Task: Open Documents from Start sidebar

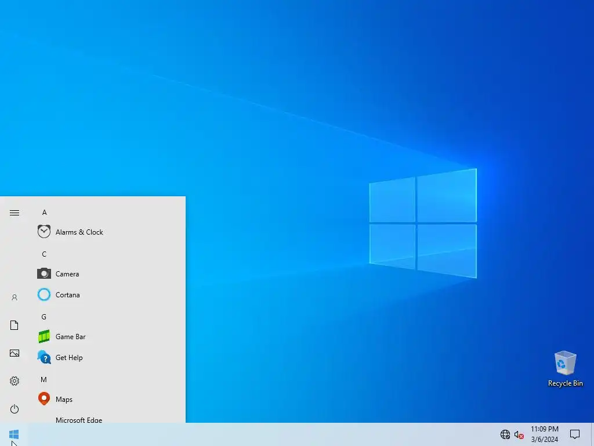Action: point(15,325)
